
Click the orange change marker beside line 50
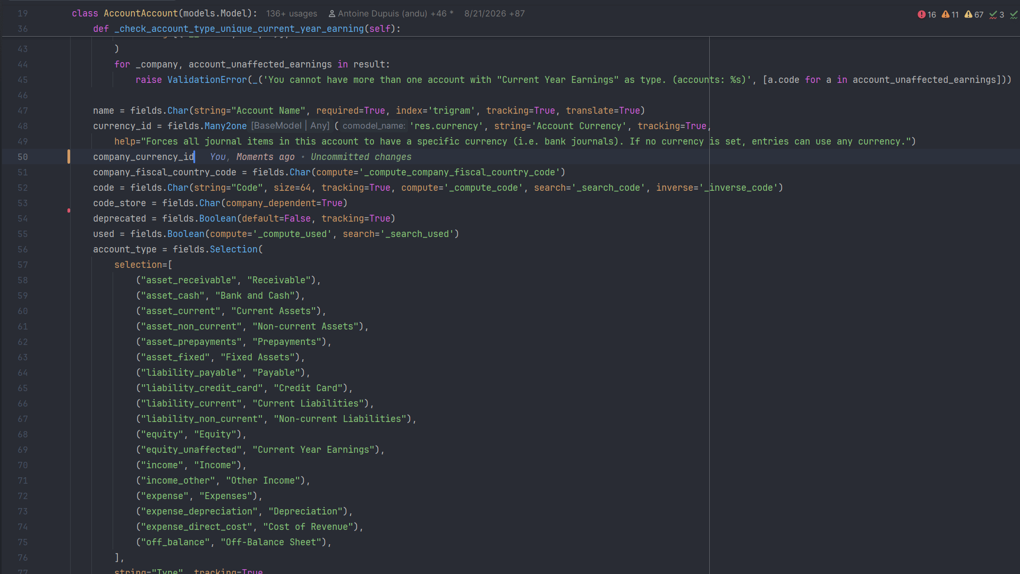pyautogui.click(x=69, y=157)
